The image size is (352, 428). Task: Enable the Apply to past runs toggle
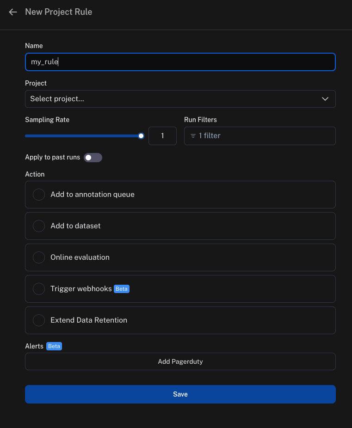tap(93, 158)
